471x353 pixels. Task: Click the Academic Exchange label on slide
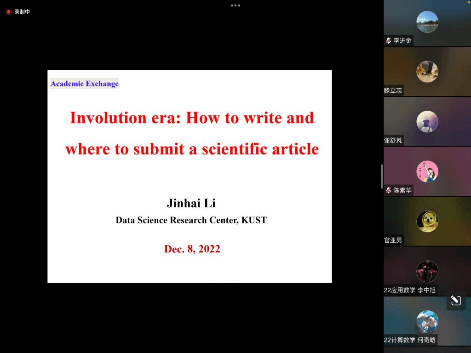click(85, 84)
